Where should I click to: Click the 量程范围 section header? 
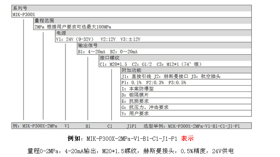pos(44,21)
